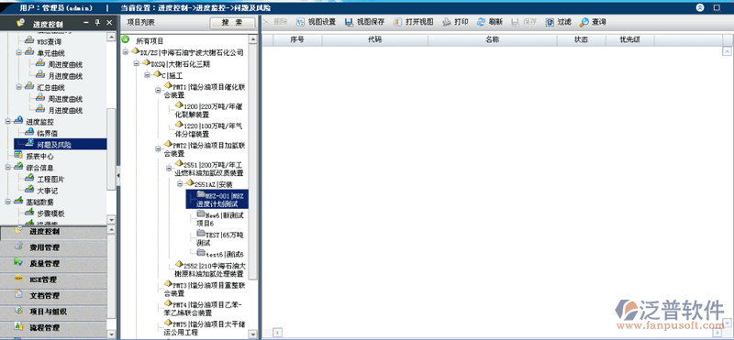Viewport: 734px width, 340px height.
Task: Collapse the 进度监控 tree node
Action: pos(7,122)
